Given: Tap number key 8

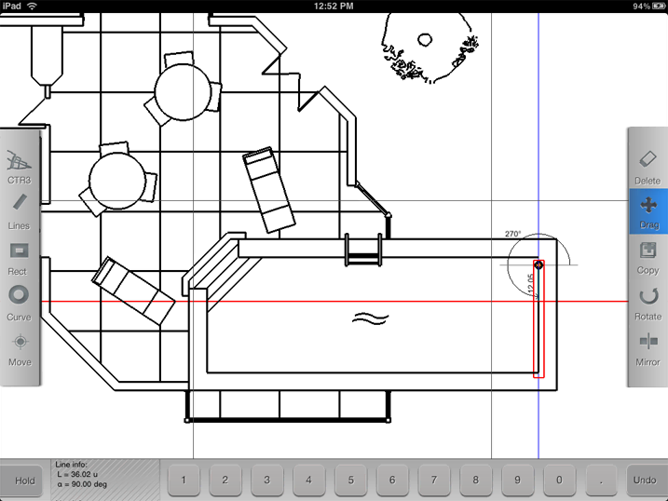Looking at the screenshot, I should coord(476,481).
